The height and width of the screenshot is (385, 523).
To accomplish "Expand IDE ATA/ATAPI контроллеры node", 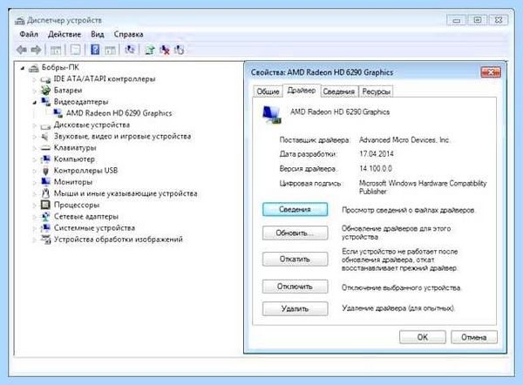I will tap(34, 79).
